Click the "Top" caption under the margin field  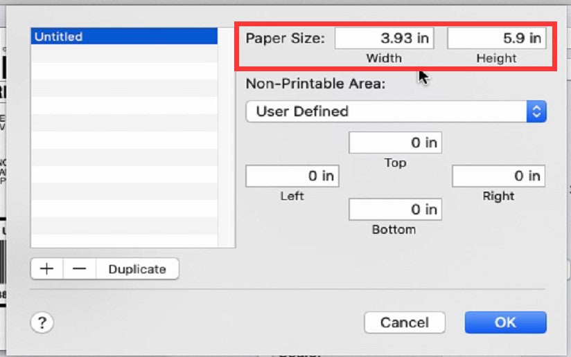pos(395,163)
